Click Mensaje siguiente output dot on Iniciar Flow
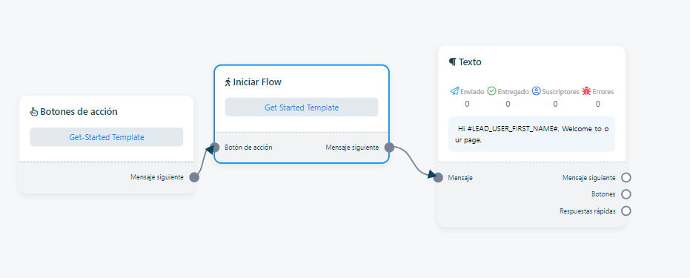Viewport: 690px width, 278px height. point(389,148)
